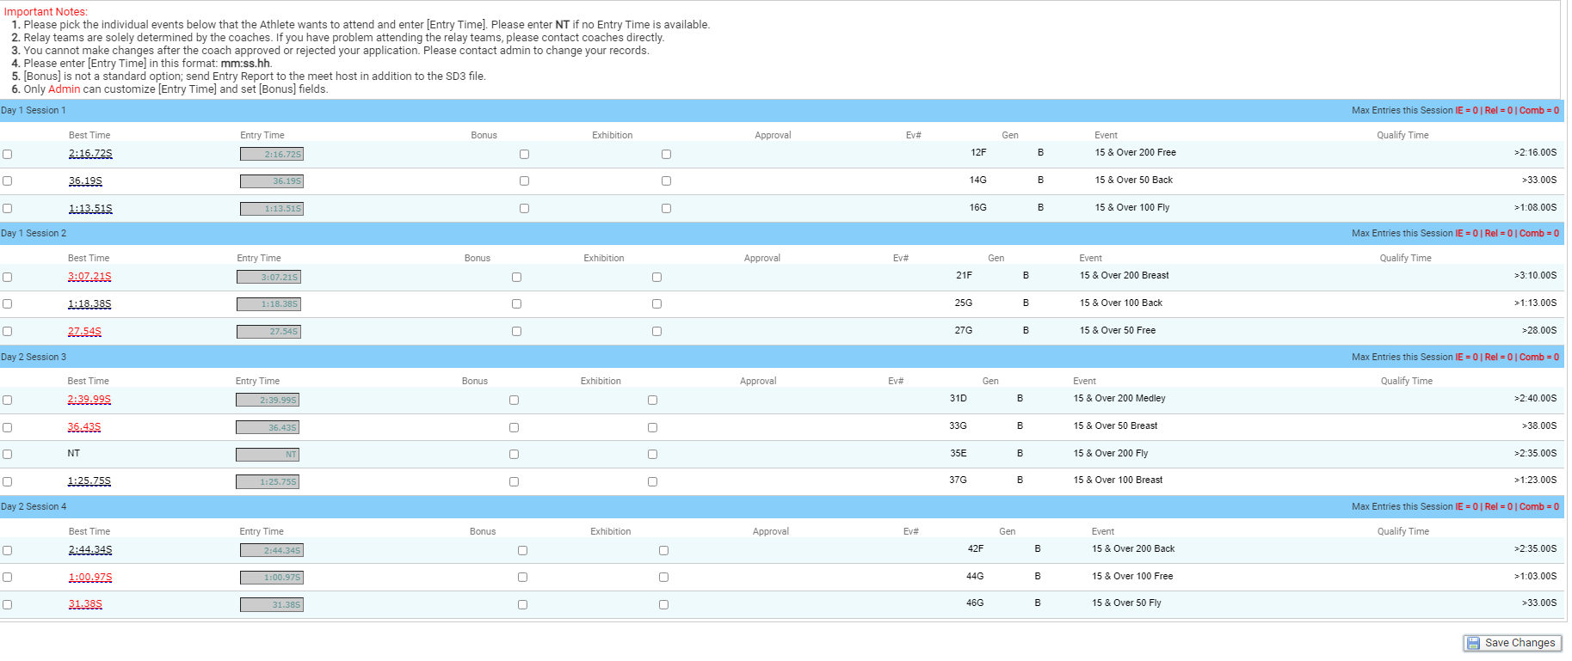Click the NT entry time field
Screen dimensions: 1572x661
point(268,455)
